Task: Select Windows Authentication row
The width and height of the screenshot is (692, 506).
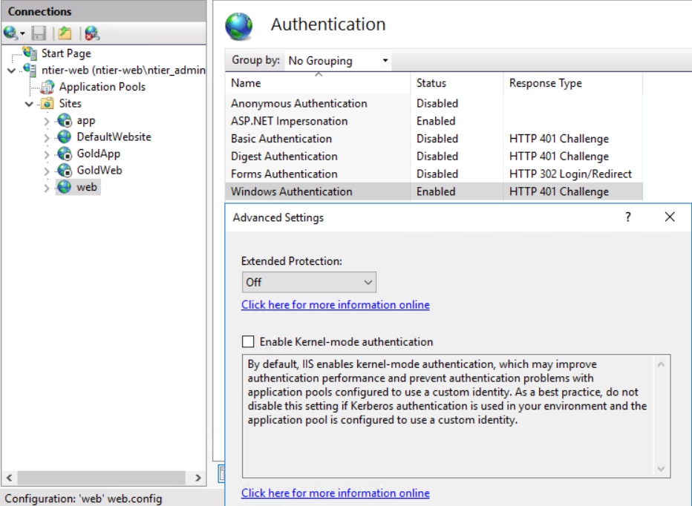Action: pos(292,191)
